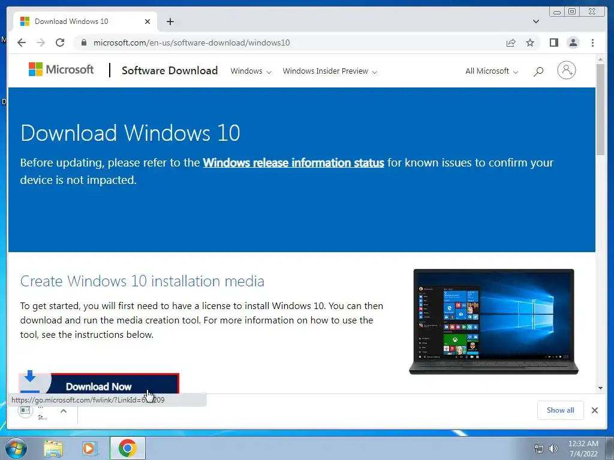The image size is (614, 460).
Task: Click the volume speaker tray icon
Action: (x=553, y=449)
